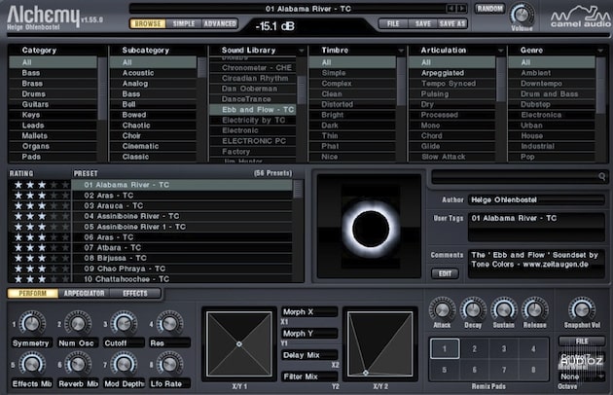Click the Num Osc knob
613x395 pixels.
coord(78,323)
